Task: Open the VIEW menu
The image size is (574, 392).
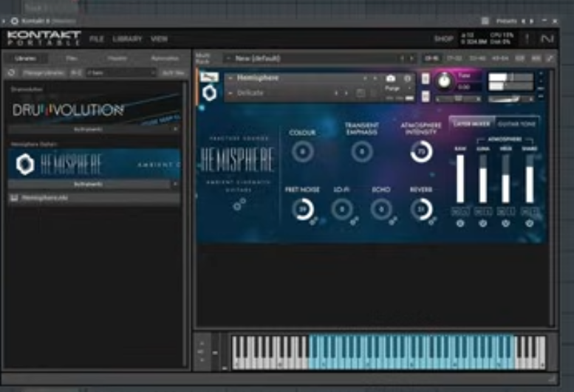Action: coord(160,39)
